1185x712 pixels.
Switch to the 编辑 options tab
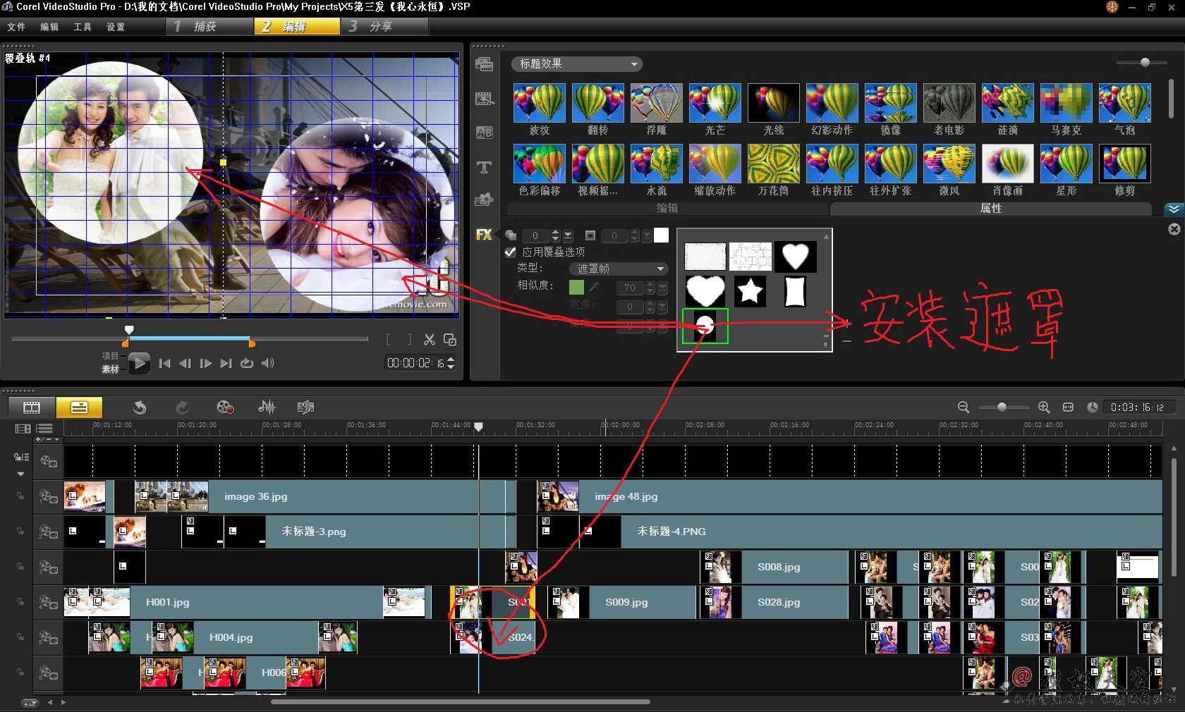click(x=667, y=209)
